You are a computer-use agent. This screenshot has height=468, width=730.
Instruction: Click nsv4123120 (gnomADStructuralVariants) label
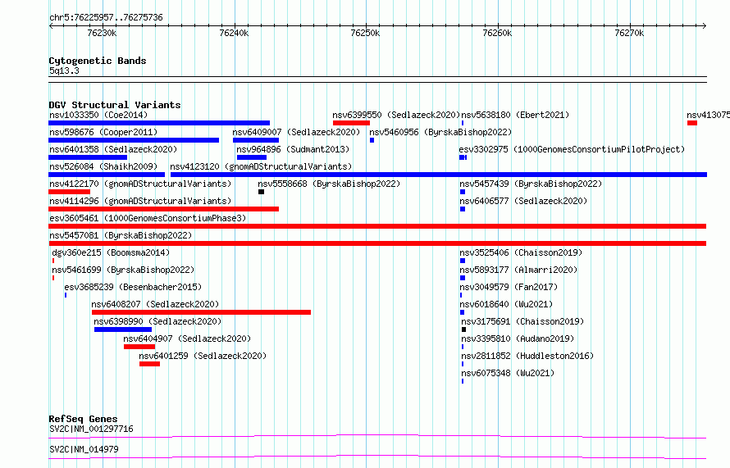coord(261,166)
